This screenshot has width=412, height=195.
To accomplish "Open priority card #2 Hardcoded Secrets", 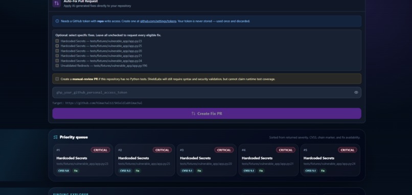I will click(145, 160).
